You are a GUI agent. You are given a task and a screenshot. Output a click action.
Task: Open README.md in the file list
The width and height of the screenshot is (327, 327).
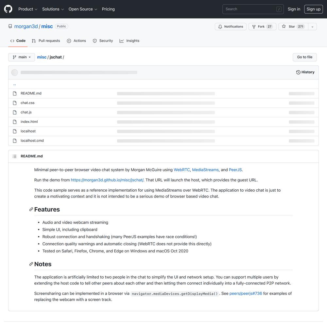click(31, 94)
